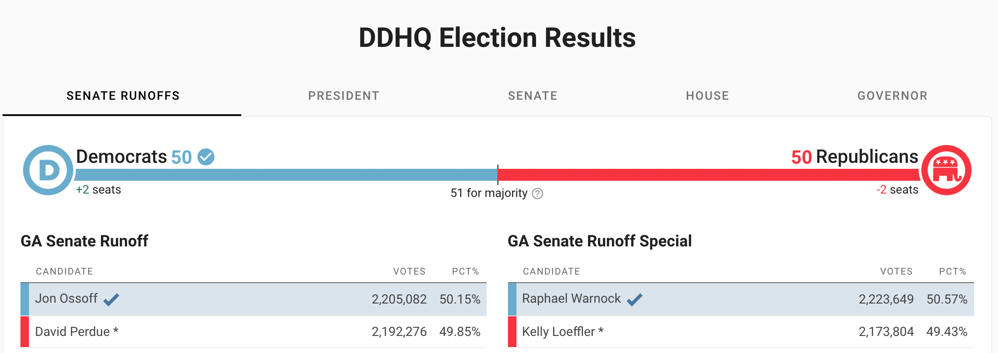
Task: Open the House tab
Action: coord(707,96)
